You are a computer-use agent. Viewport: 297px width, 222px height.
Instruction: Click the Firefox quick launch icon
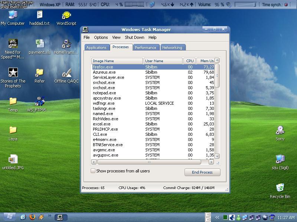[x=32, y=217]
